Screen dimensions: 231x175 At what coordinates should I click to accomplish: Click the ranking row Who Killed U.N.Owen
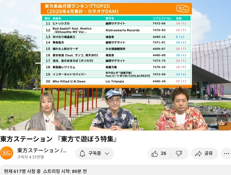pos(116,81)
